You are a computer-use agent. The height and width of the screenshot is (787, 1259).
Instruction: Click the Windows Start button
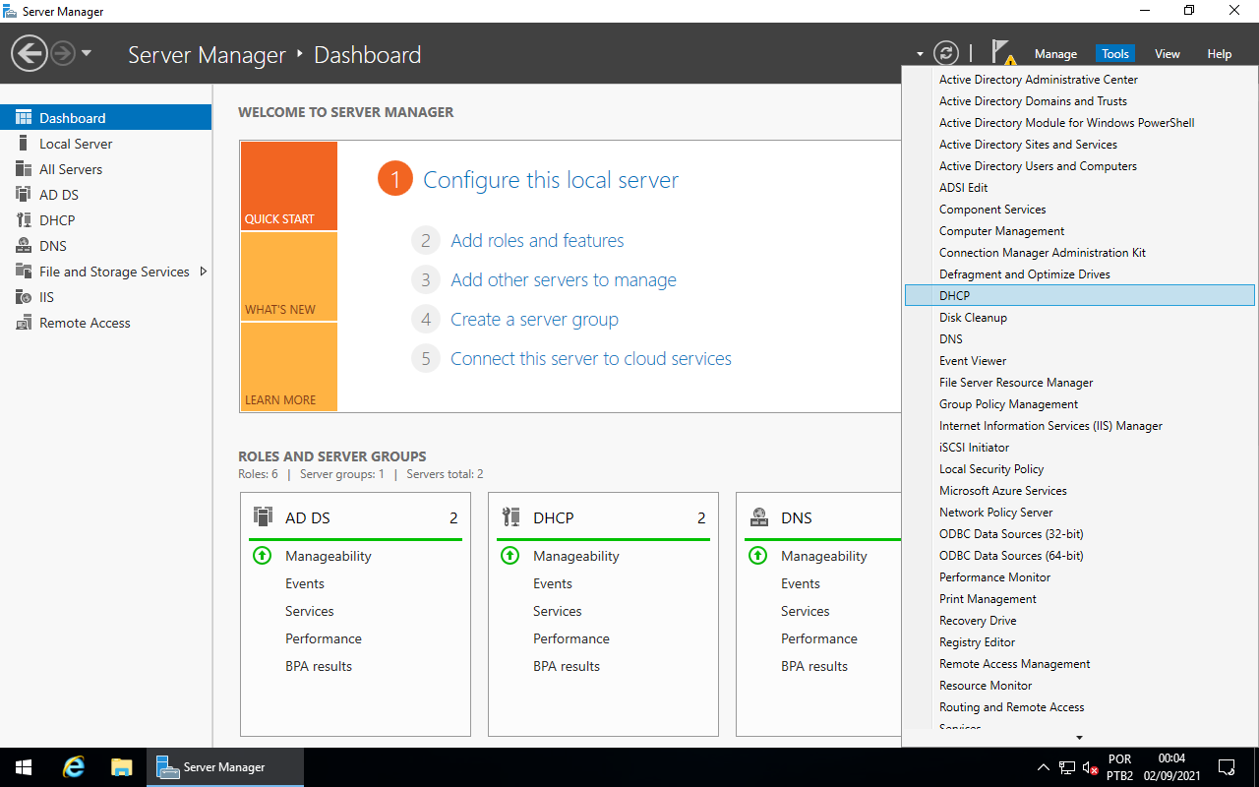tap(24, 767)
